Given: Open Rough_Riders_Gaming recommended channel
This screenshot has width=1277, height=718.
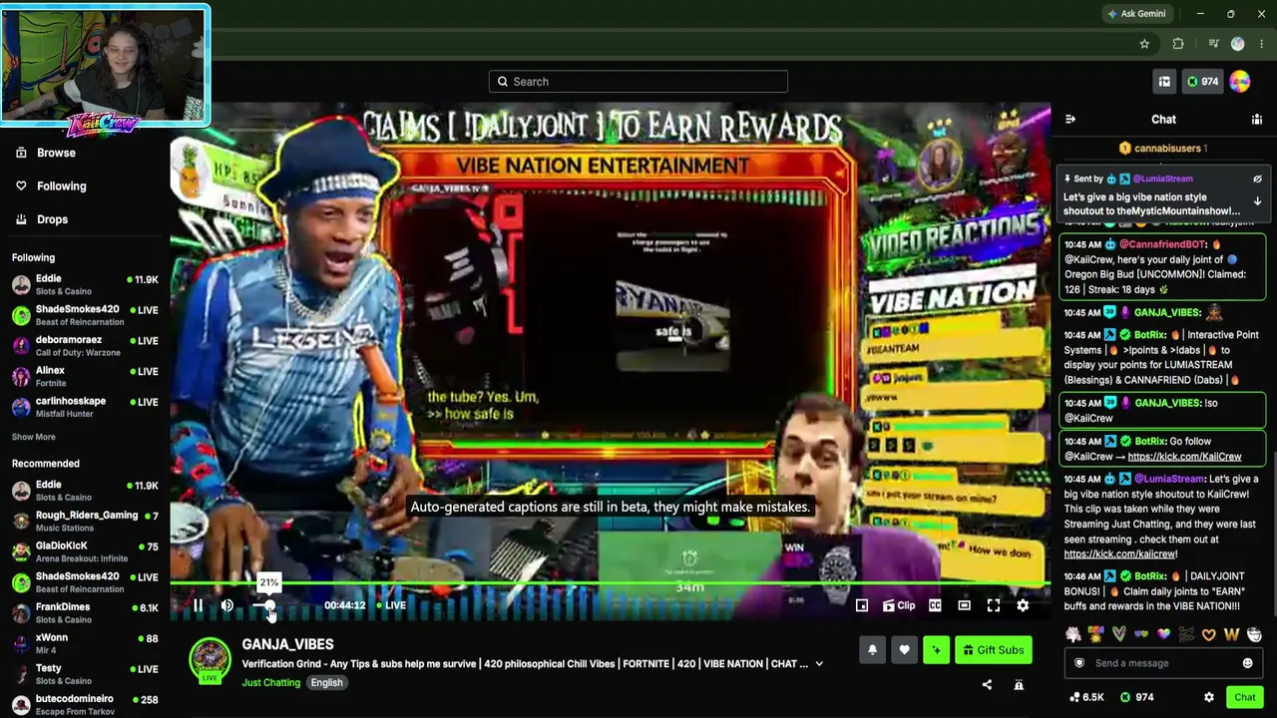Looking at the screenshot, I should coord(85,521).
